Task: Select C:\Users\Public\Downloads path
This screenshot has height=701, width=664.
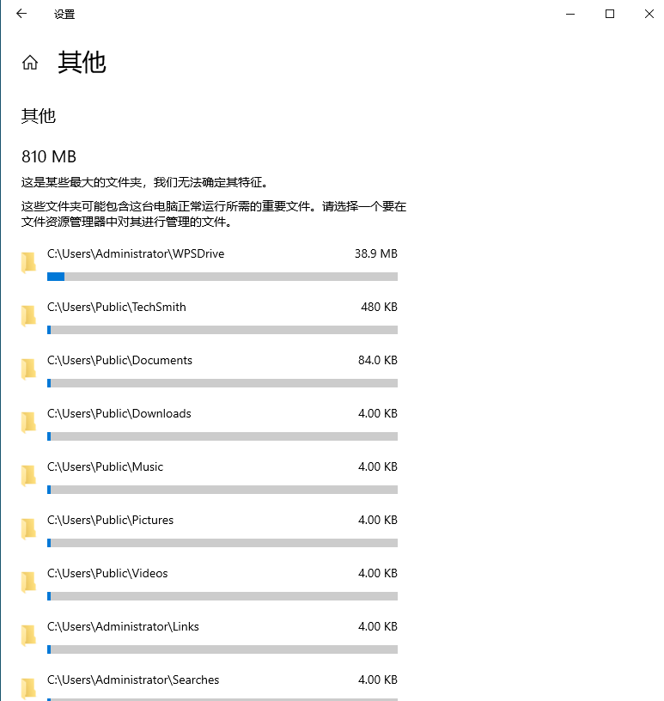Action: coord(119,413)
